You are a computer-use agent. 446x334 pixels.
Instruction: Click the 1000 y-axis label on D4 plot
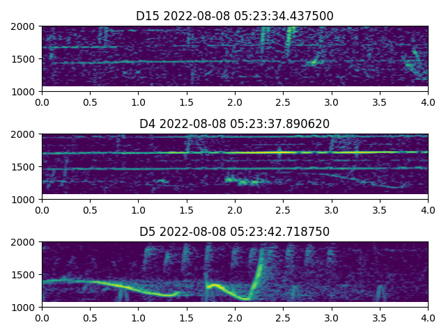(26, 200)
